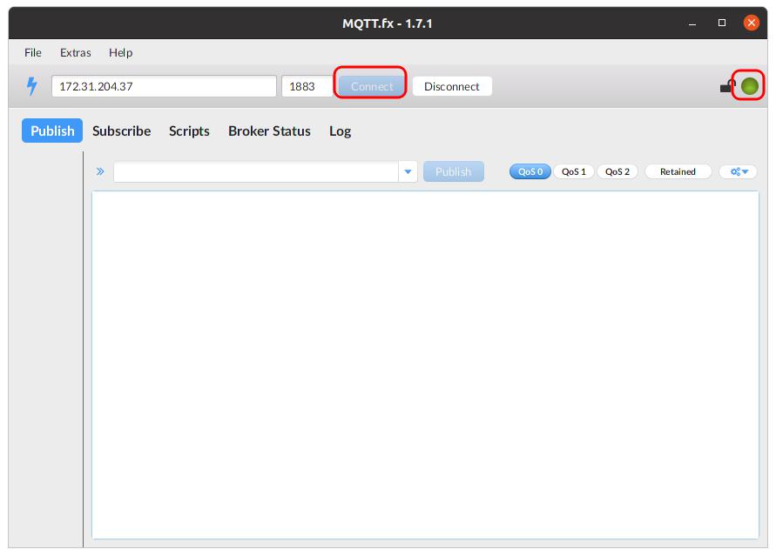Click inside the message payload text area

(425, 365)
